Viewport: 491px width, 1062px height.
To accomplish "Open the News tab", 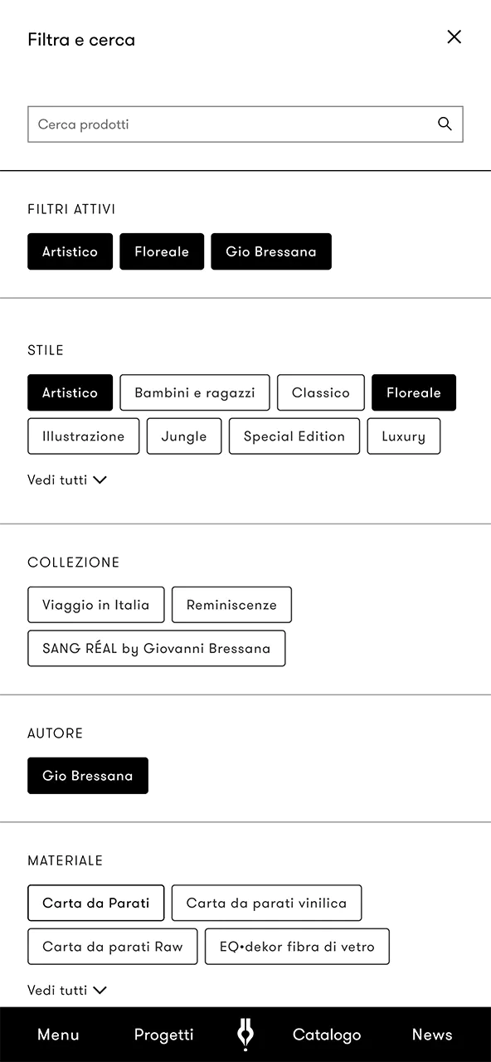I will click(432, 1035).
